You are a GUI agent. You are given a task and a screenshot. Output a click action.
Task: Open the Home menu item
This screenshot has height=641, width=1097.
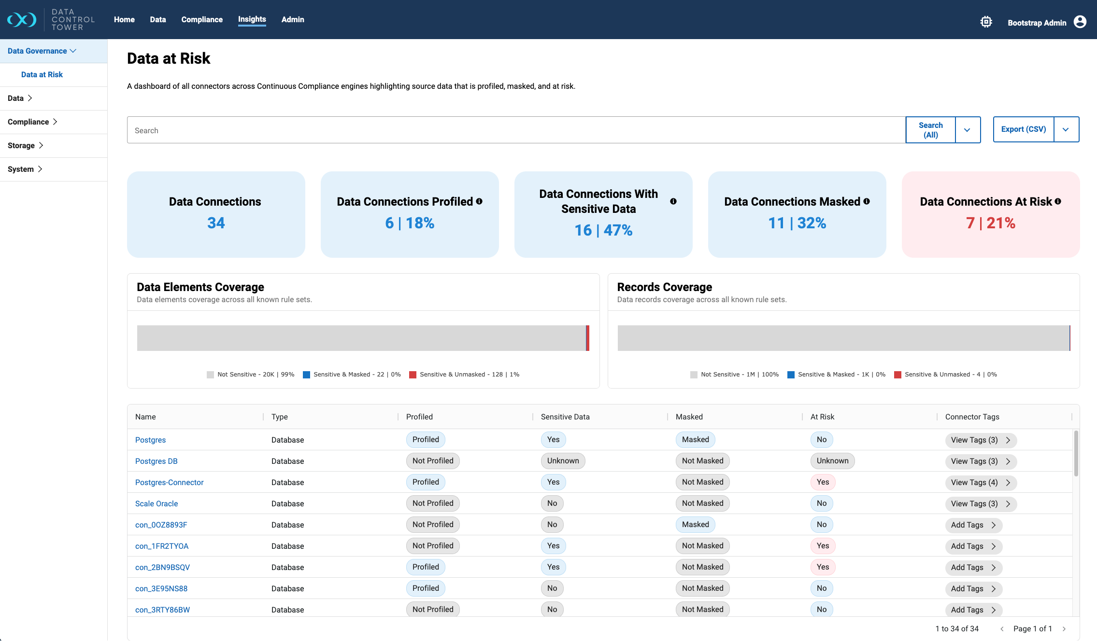[x=124, y=20]
